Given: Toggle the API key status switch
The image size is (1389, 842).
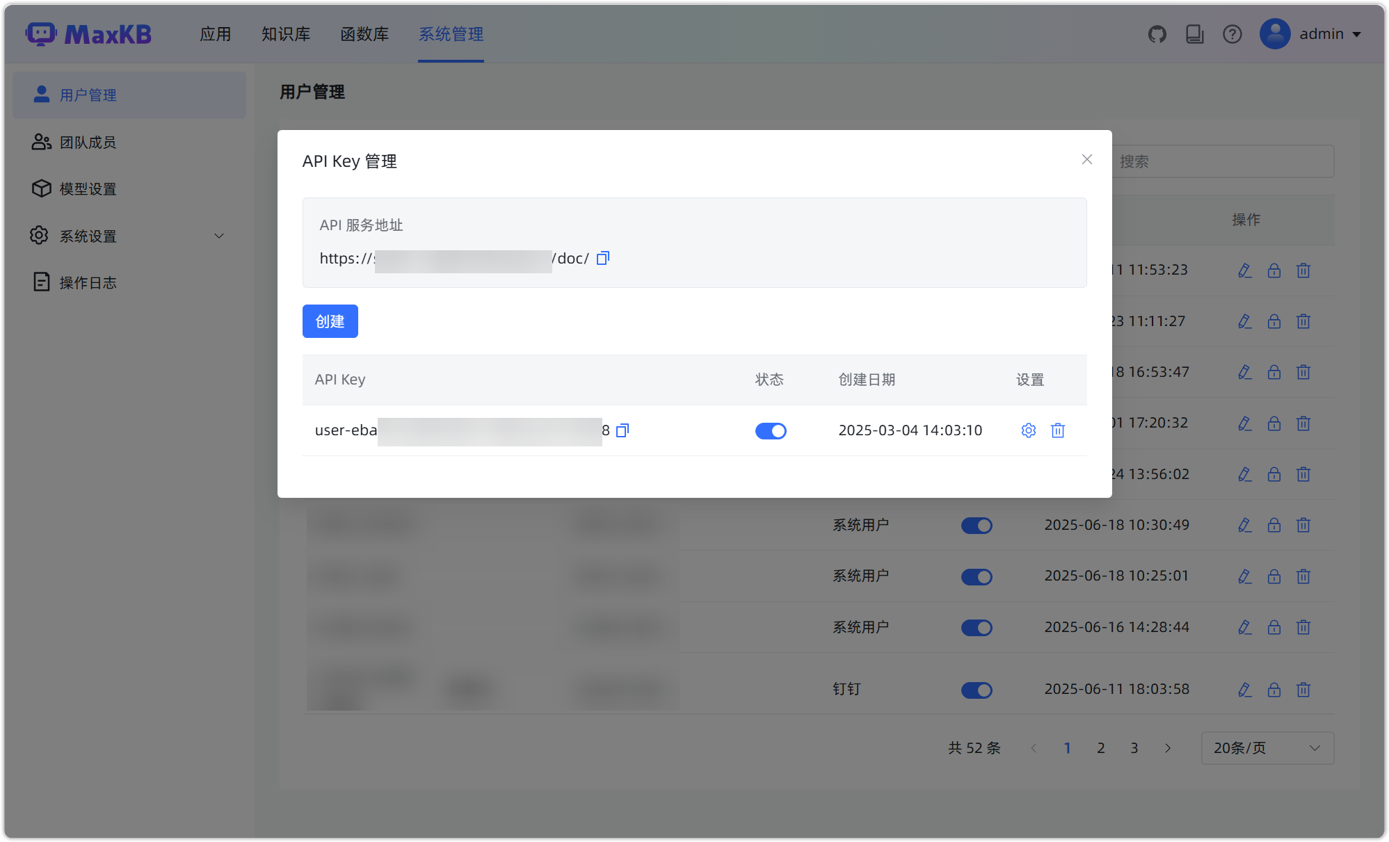Looking at the screenshot, I should pyautogui.click(x=771, y=431).
